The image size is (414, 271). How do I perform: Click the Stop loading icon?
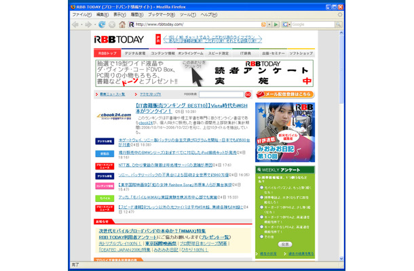click(x=112, y=24)
